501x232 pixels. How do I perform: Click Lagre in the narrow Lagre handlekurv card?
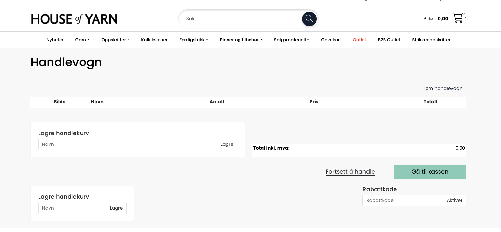coord(116,208)
